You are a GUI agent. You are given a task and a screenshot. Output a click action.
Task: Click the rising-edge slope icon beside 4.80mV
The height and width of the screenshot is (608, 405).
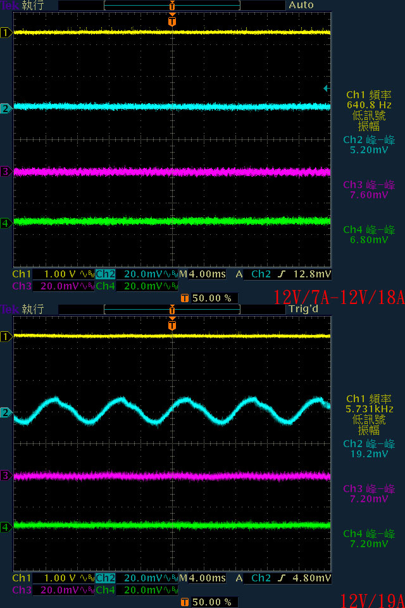pos(282,578)
